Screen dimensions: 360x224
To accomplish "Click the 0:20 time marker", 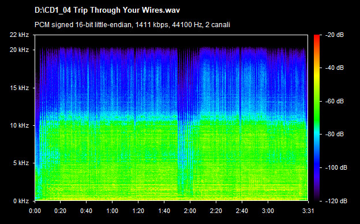I will [x=61, y=211].
